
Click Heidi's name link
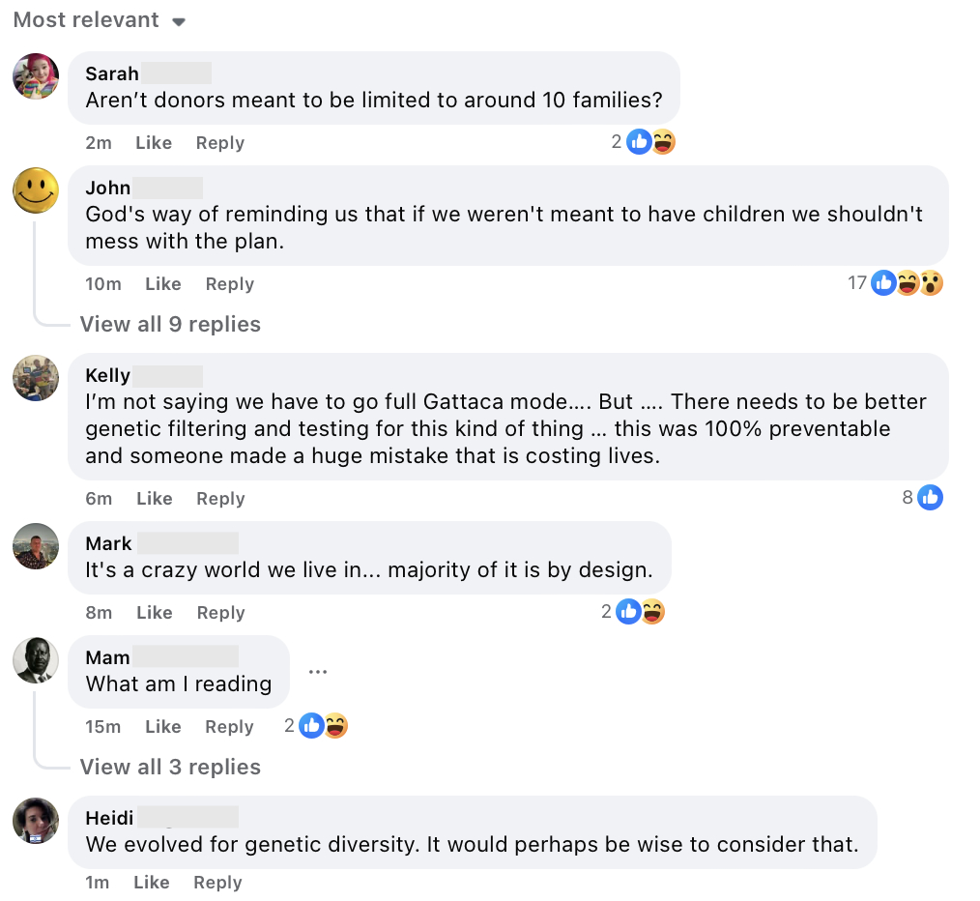pos(109,818)
